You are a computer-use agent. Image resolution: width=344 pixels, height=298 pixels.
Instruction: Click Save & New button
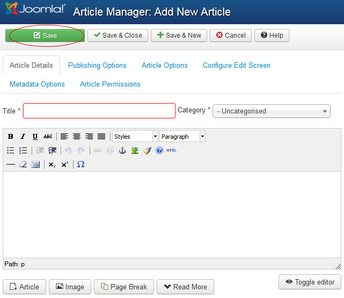[x=179, y=36]
